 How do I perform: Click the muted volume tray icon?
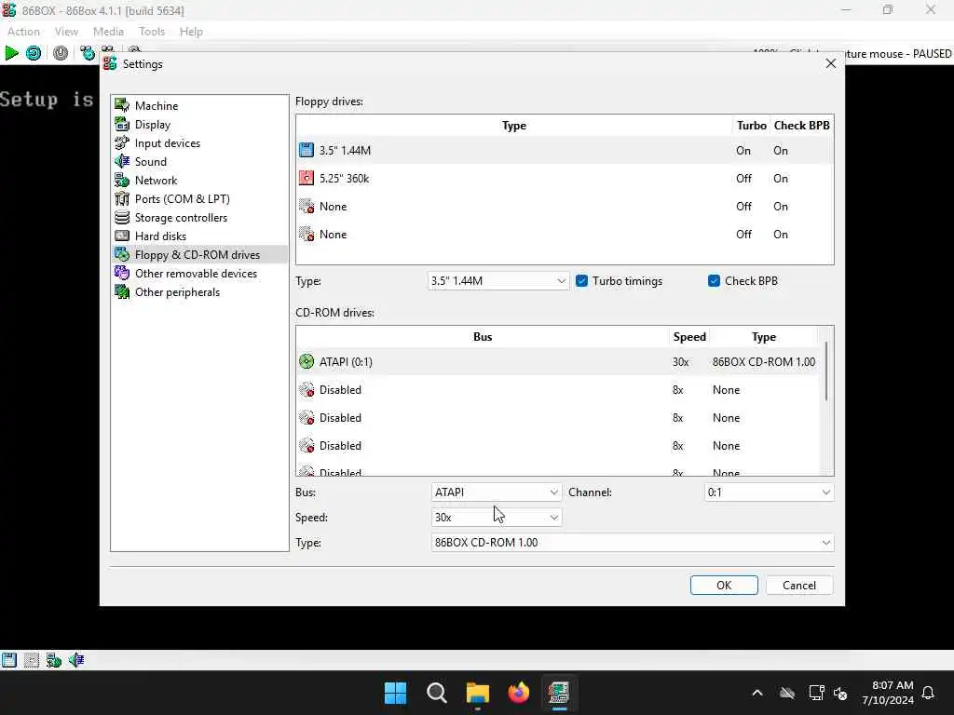tap(841, 693)
